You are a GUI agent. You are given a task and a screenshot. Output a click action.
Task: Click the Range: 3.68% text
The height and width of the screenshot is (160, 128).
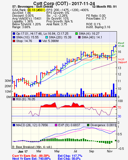(21, 27)
